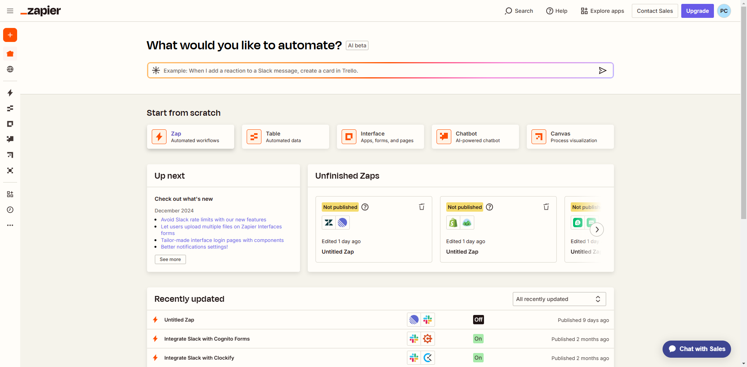
Task: Click the help icon beside first Not published
Action: click(x=365, y=207)
